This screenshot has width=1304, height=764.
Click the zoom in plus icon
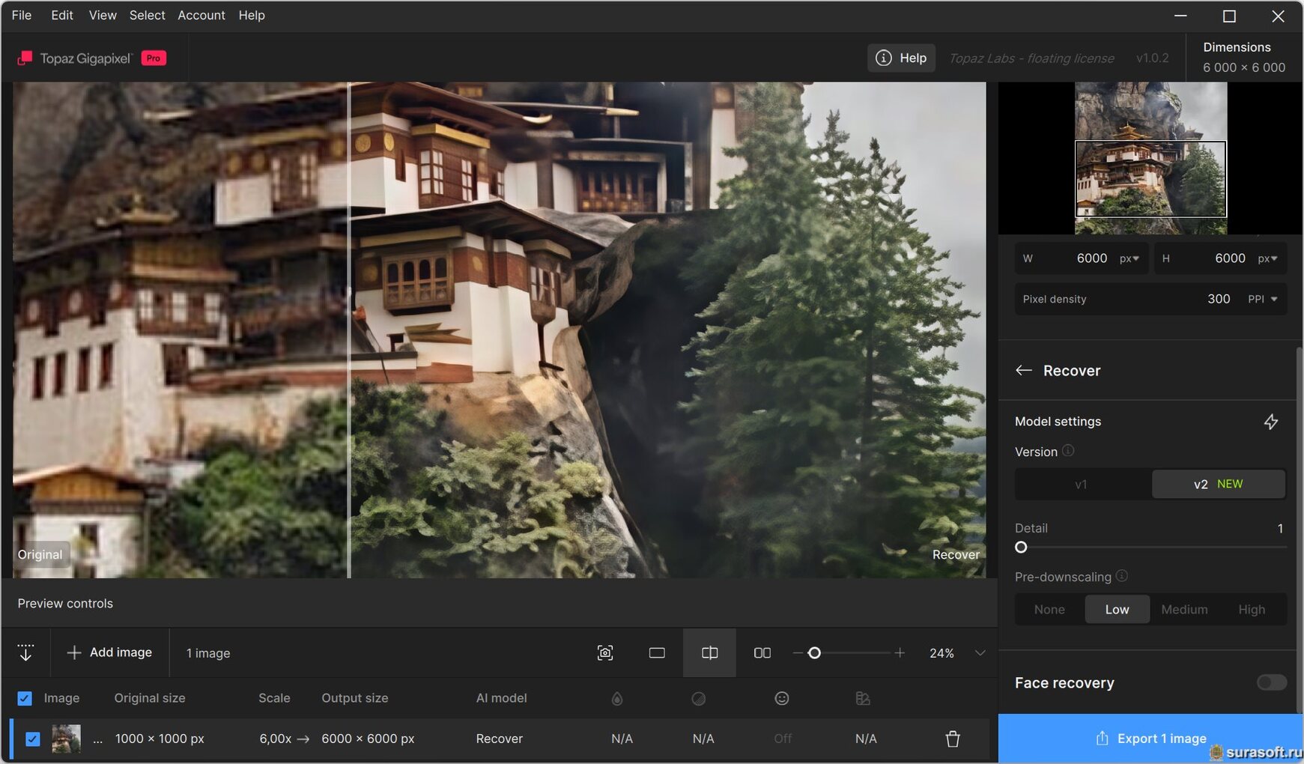[x=900, y=653]
